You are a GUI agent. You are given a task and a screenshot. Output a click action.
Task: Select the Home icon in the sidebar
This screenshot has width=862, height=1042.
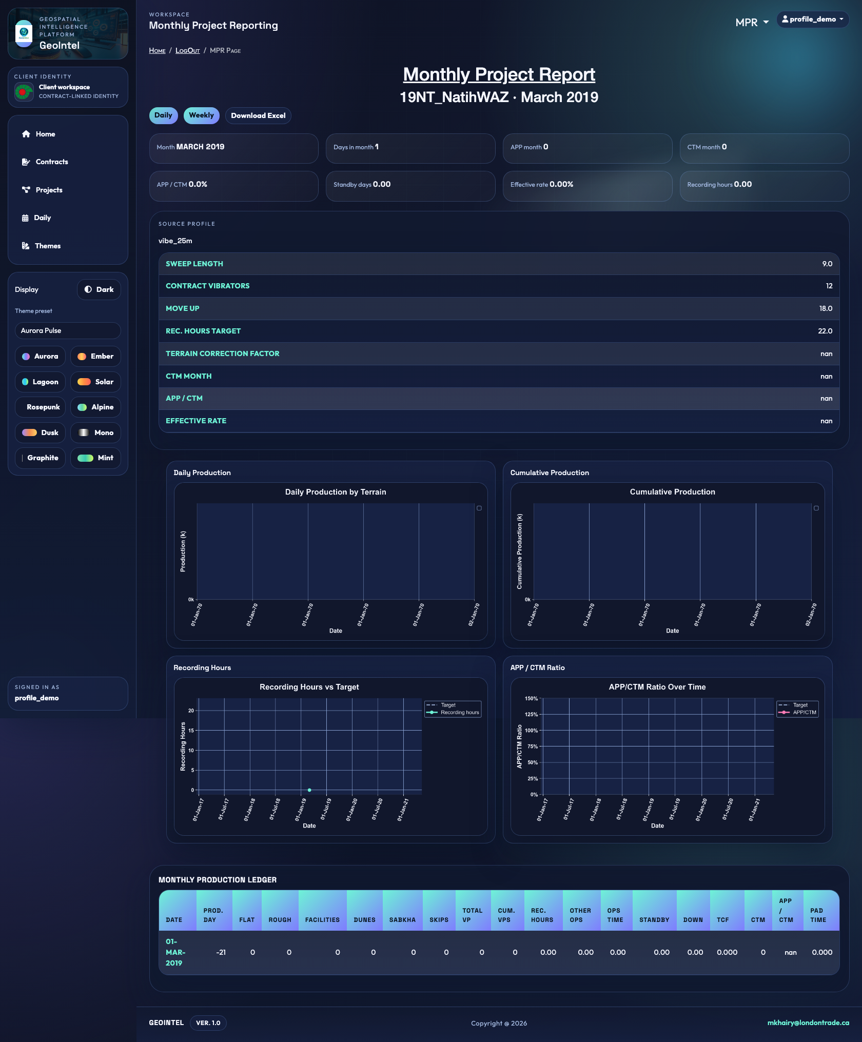point(26,133)
